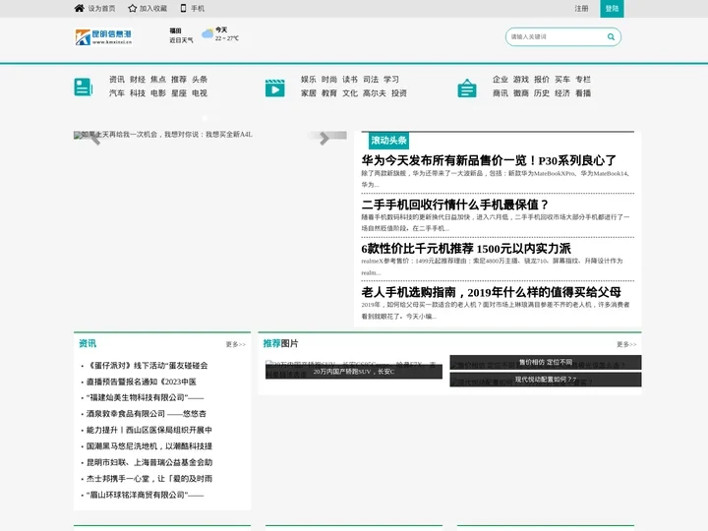Screen dimensions: 708x531
Task: Open the 资讯 menu item
Action: point(117,80)
